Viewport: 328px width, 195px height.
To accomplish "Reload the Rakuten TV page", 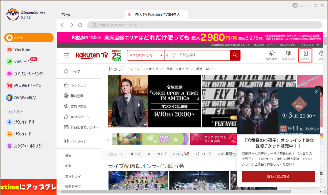I will 80,25.
